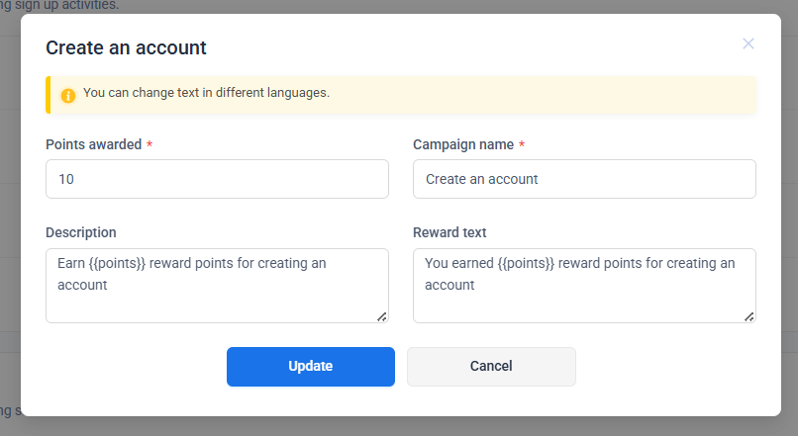Click the Description textarea resize handle

(382, 316)
